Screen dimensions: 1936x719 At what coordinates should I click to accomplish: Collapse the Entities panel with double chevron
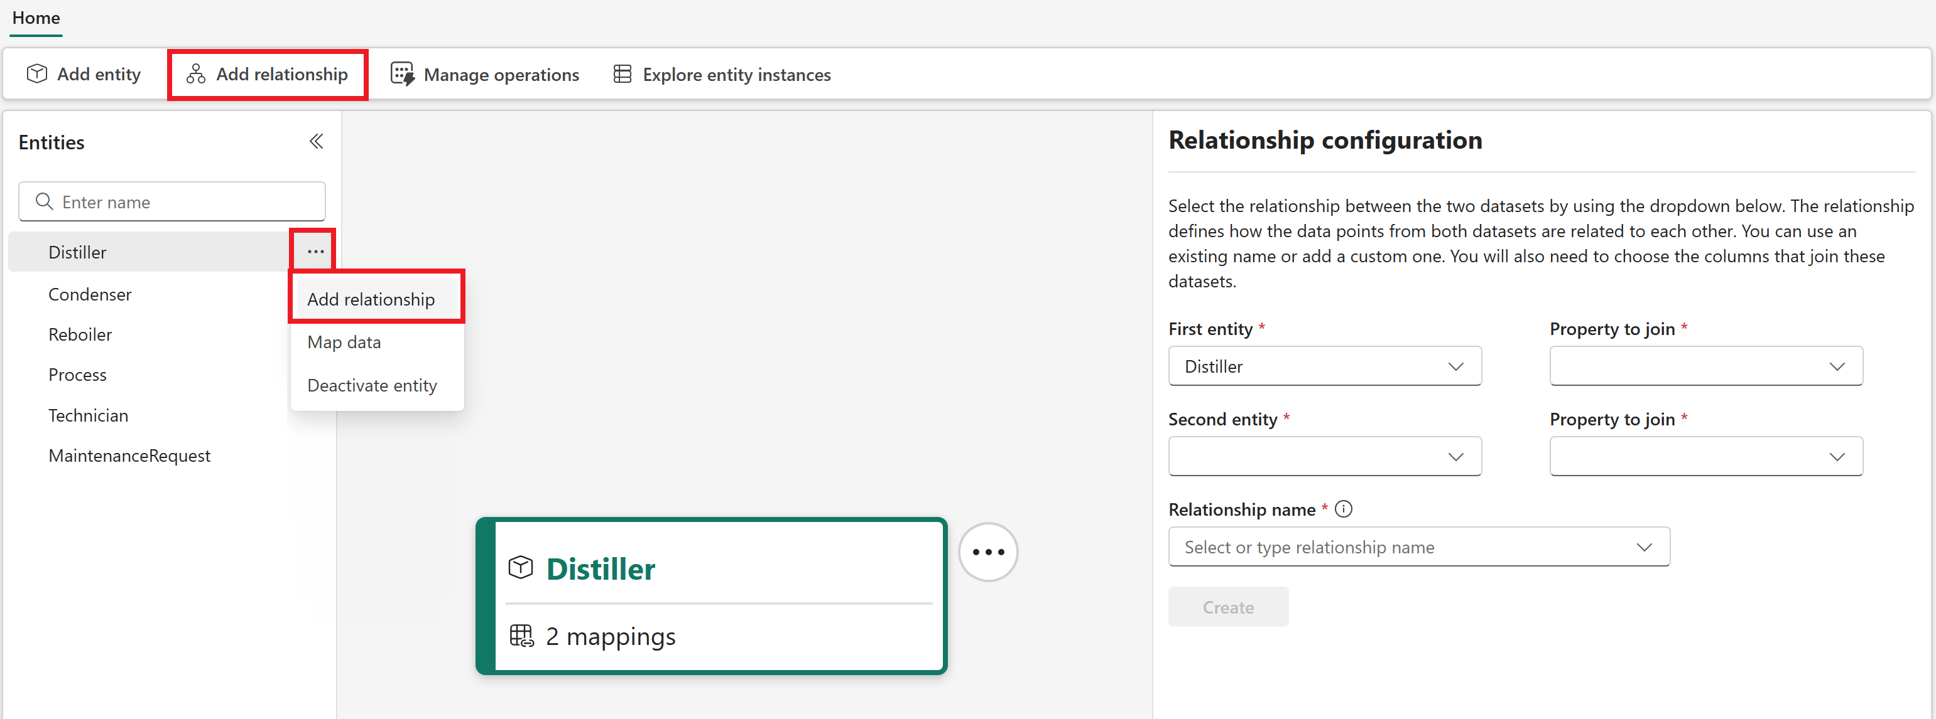317,141
